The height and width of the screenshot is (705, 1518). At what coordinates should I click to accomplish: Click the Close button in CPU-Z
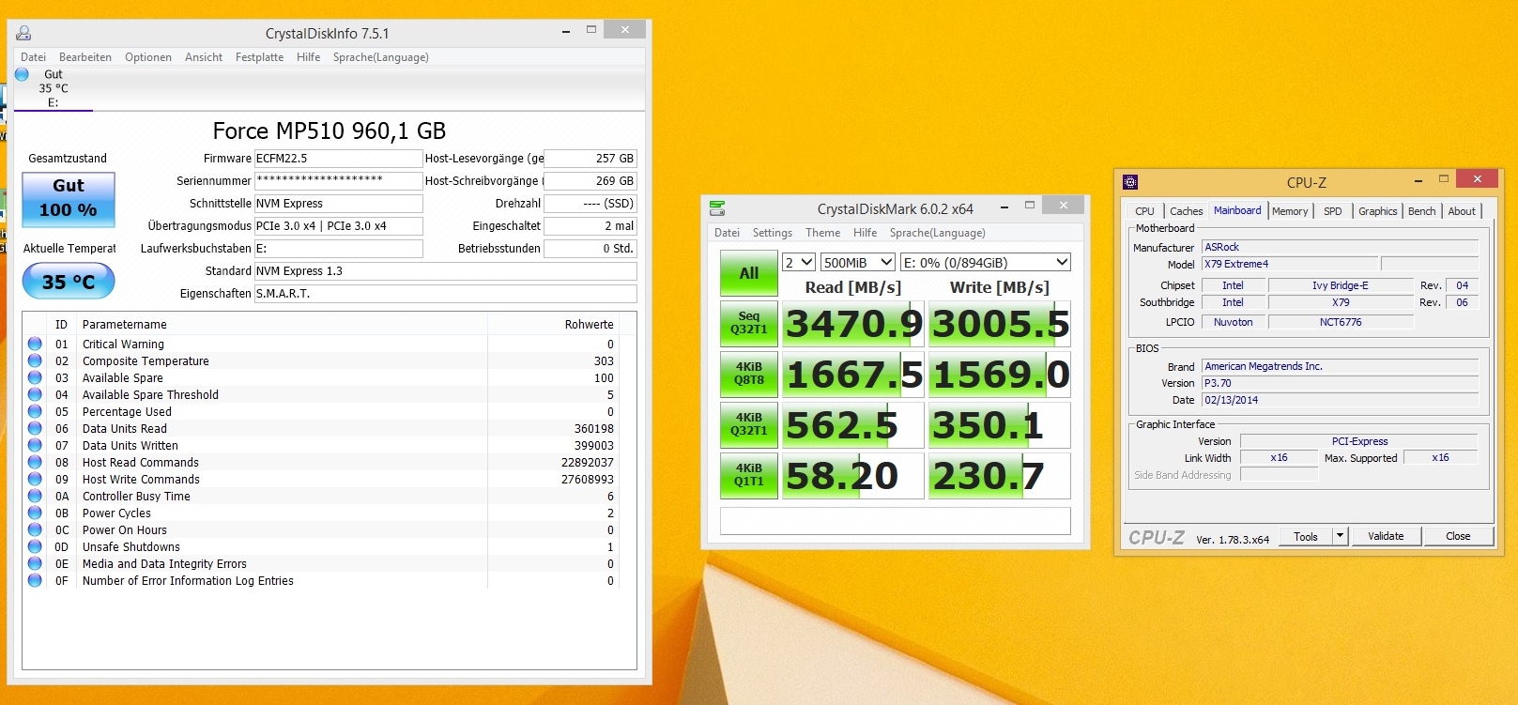click(x=1458, y=536)
